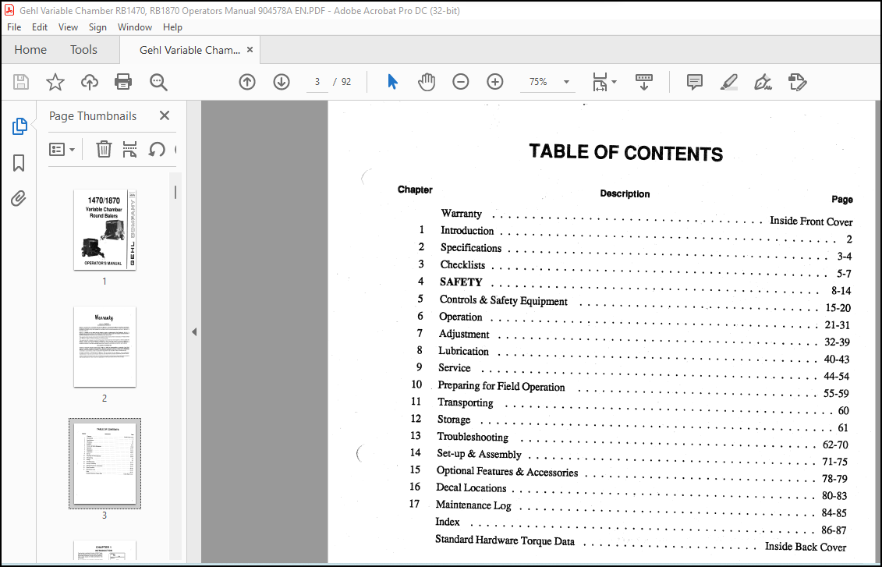Click the Lubrication chapter entry
The width and height of the screenshot is (882, 567).
[463, 351]
